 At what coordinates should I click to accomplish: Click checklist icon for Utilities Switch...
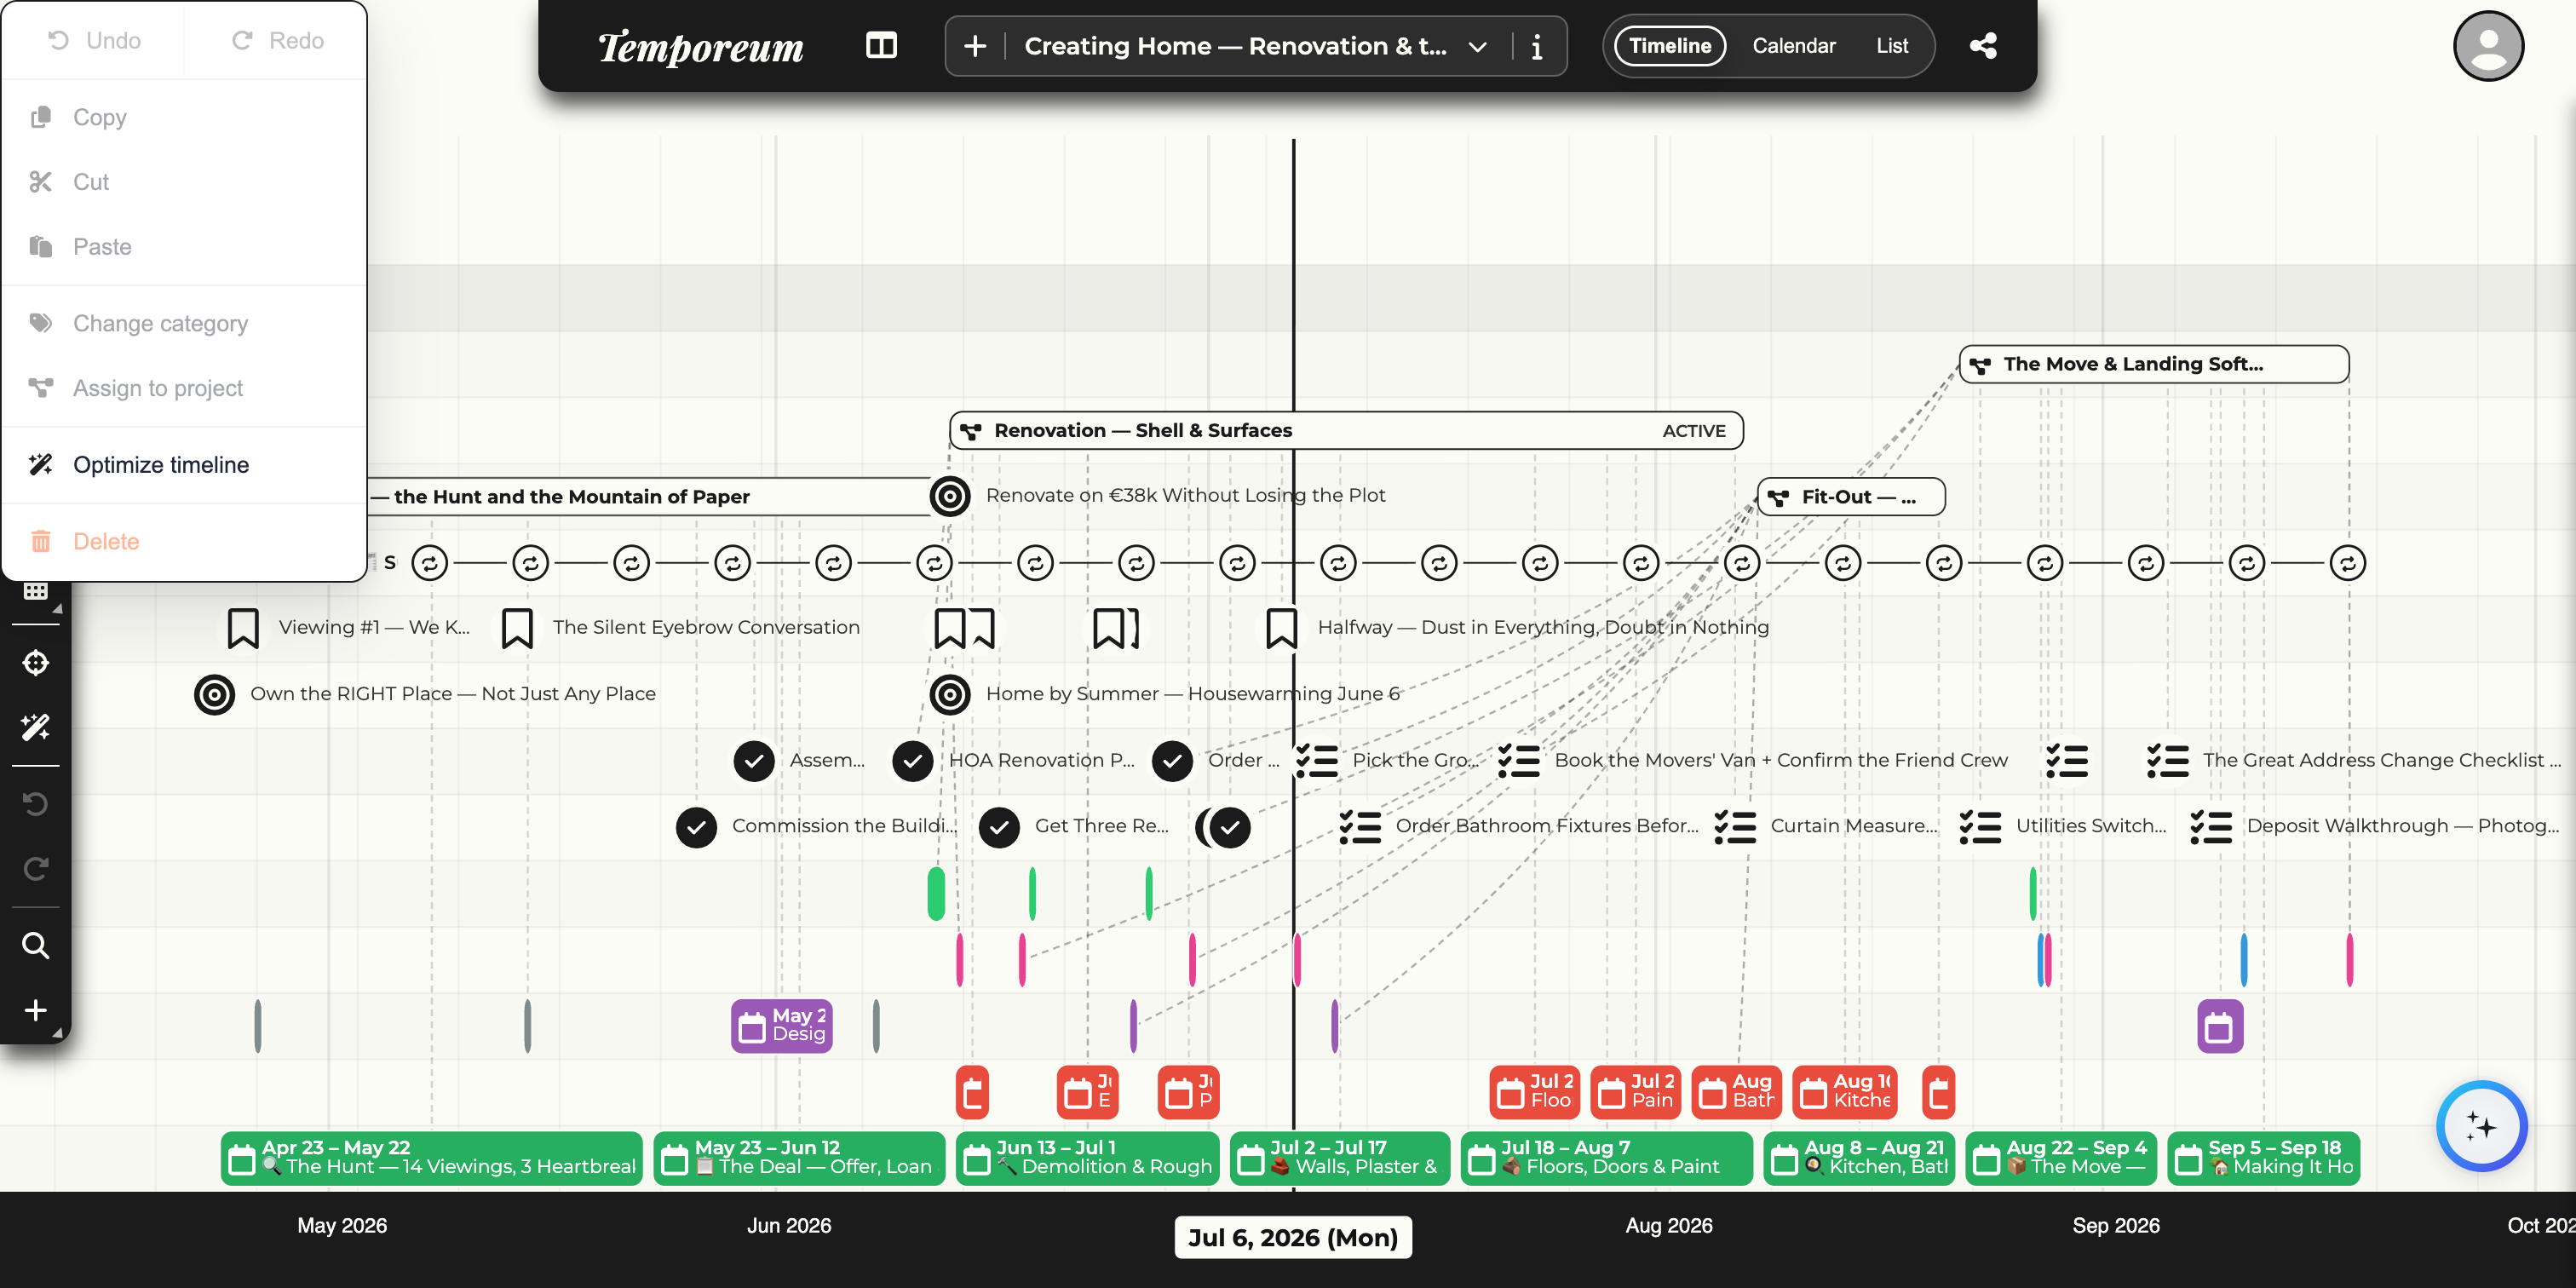tap(1980, 827)
